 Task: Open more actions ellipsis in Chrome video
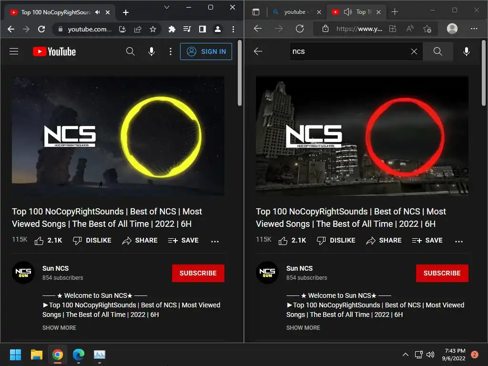coord(215,241)
